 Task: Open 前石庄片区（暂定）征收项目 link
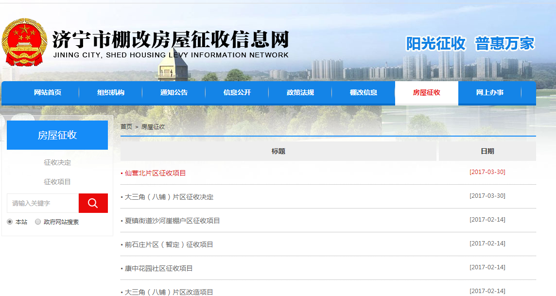[x=169, y=244]
